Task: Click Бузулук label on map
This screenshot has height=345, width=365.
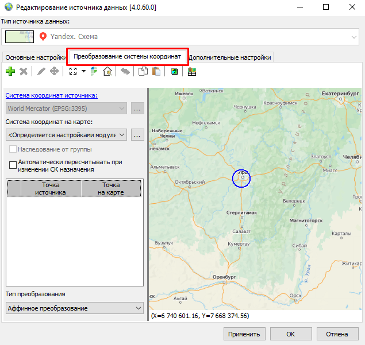Action: (x=164, y=243)
